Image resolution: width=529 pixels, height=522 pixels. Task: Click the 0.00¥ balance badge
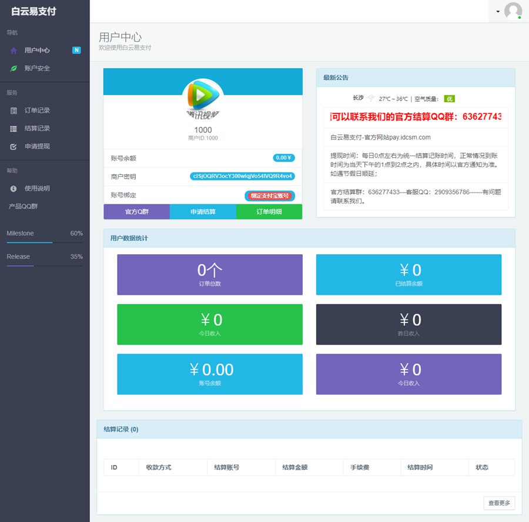point(284,158)
